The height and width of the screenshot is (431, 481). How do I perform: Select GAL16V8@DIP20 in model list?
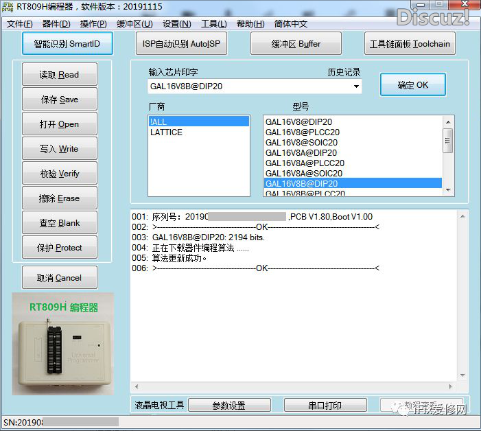click(353, 121)
